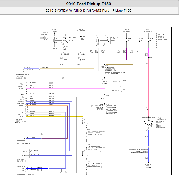
Task: Click the '6R80 TRANSMISSION' component label
Action: click(22, 76)
